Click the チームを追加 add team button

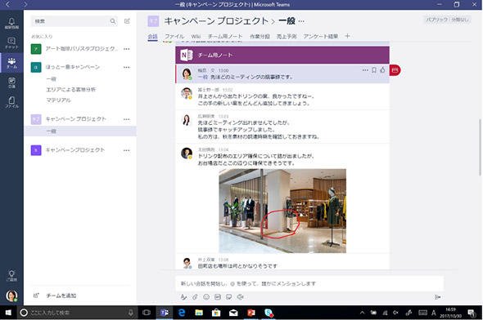pyautogui.click(x=55, y=296)
